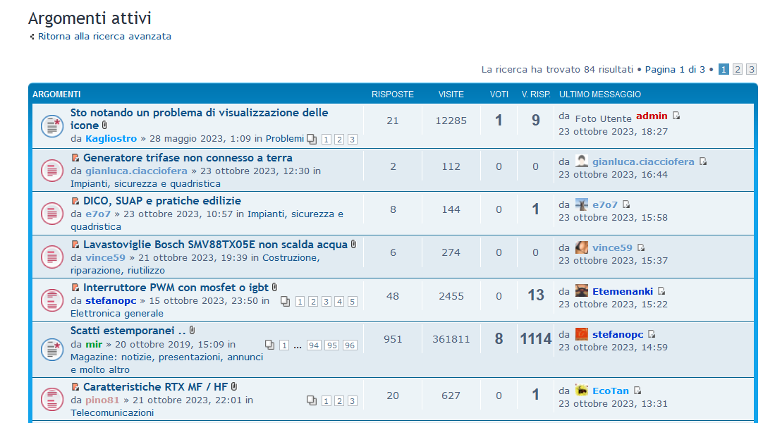
Task: Jump to last message icon beside EcoTan
Action: point(637,391)
